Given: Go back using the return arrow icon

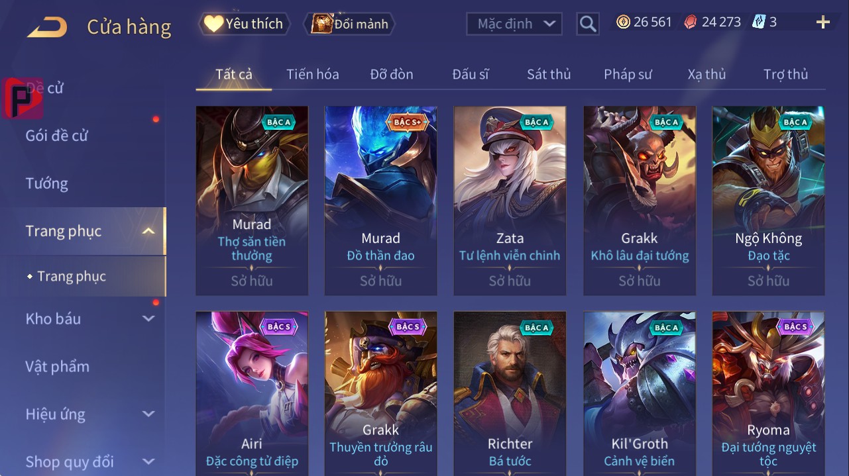Looking at the screenshot, I should click(46, 27).
